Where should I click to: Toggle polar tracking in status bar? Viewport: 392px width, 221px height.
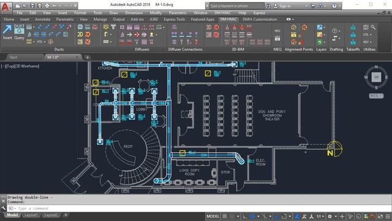(x=252, y=216)
